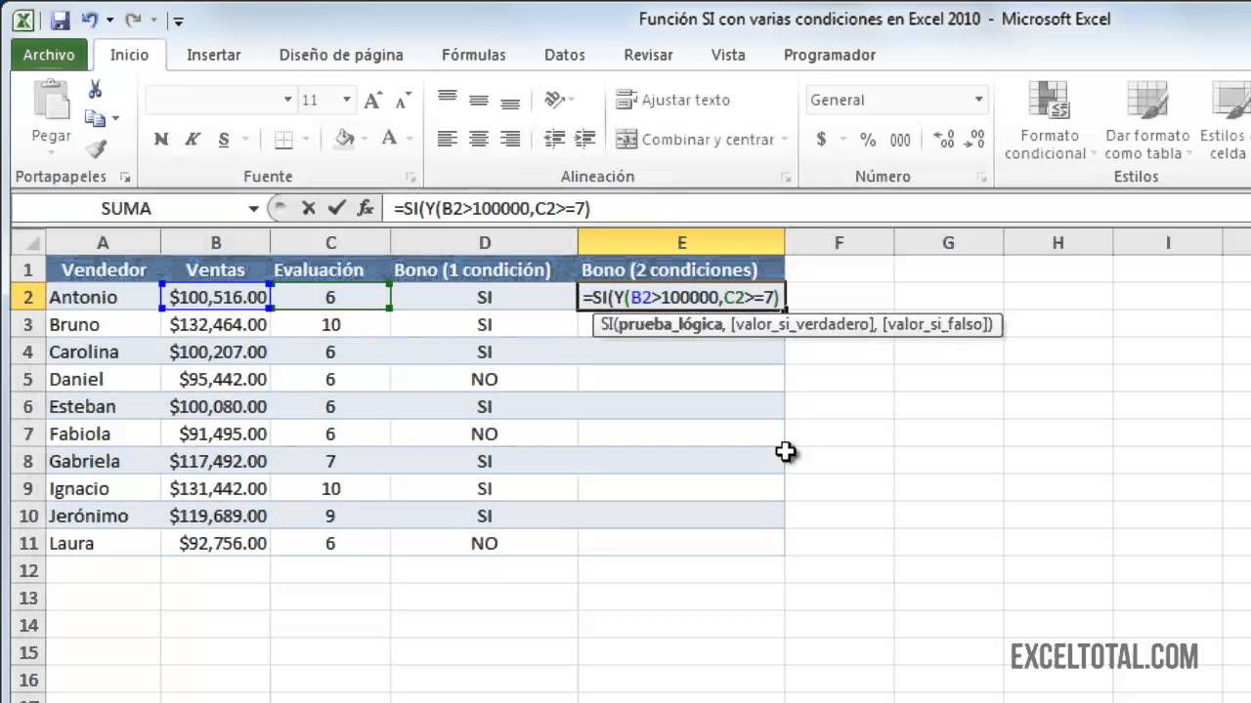Click the Undo arrow icon
1251x703 pixels.
click(x=90, y=20)
